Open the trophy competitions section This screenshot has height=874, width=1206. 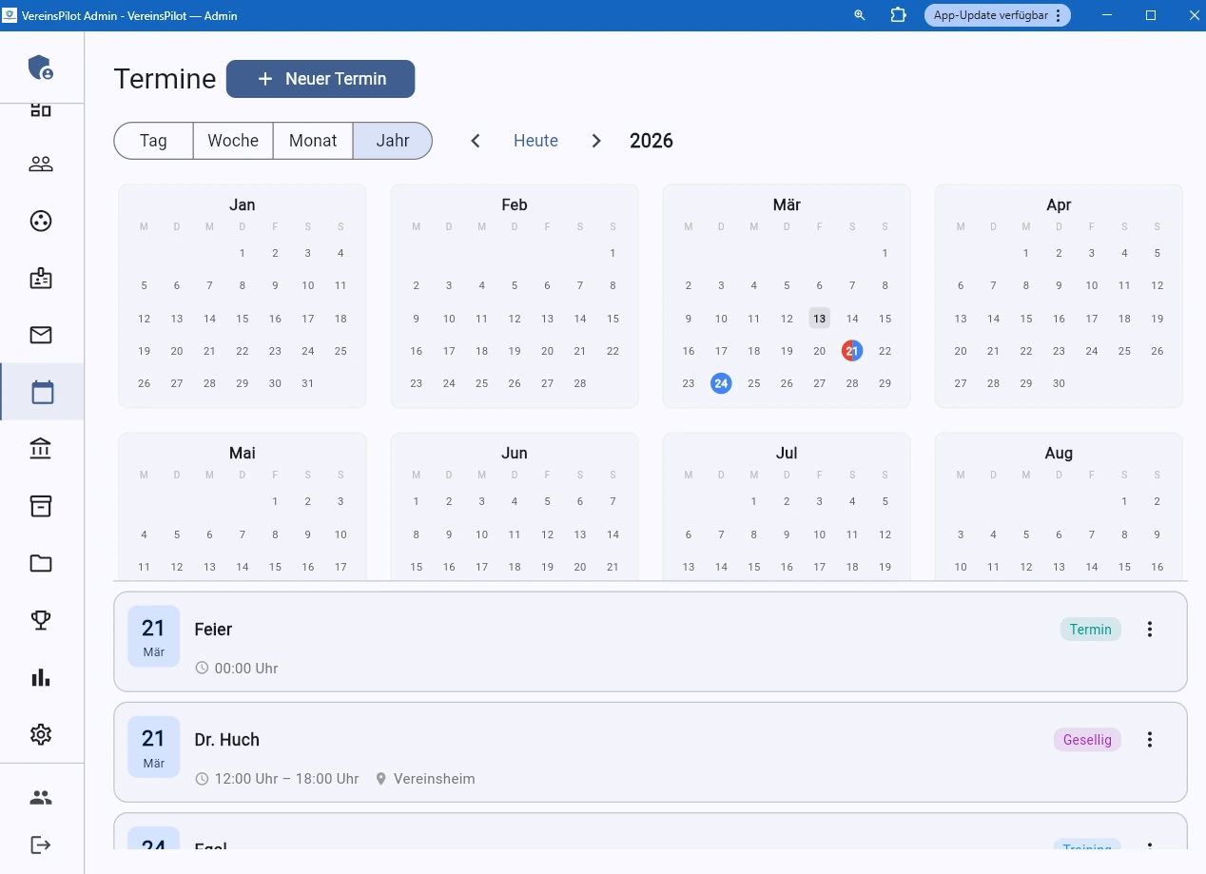click(41, 620)
